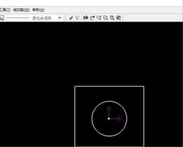Open the 帮助(H) help menu
The image size is (183, 147).
[x=38, y=10]
